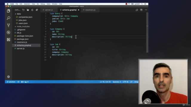Open the Help menu
Screen dimensions: 191x107
(61, 4)
